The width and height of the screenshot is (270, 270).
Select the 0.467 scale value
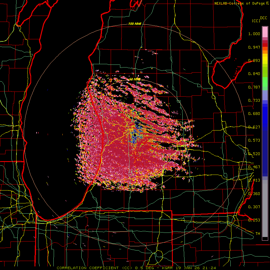[254, 167]
